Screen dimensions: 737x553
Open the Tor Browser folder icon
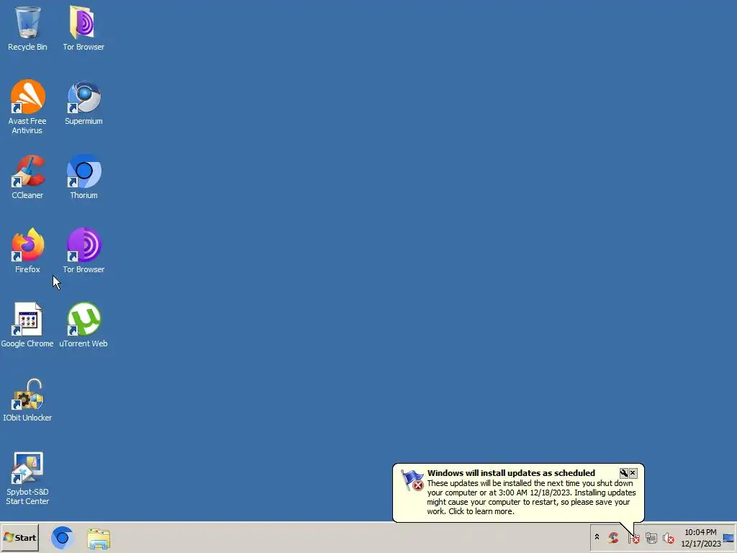point(83,28)
